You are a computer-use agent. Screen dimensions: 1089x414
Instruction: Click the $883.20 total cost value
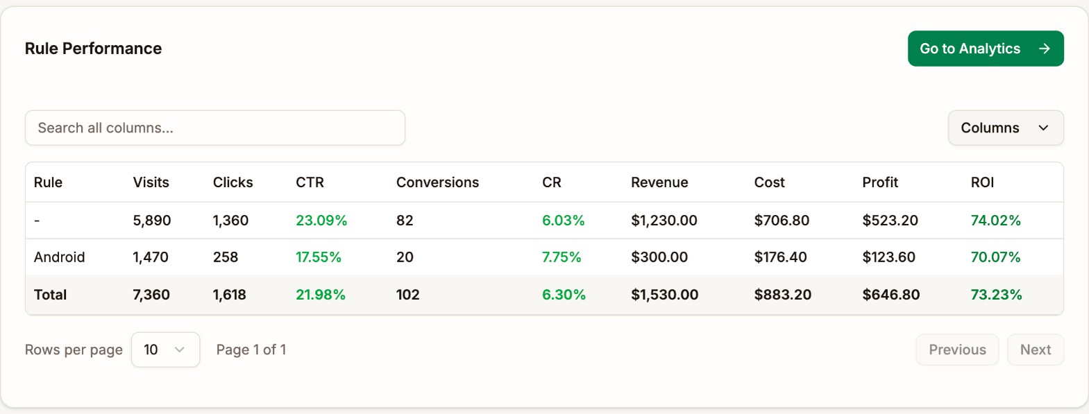(783, 295)
